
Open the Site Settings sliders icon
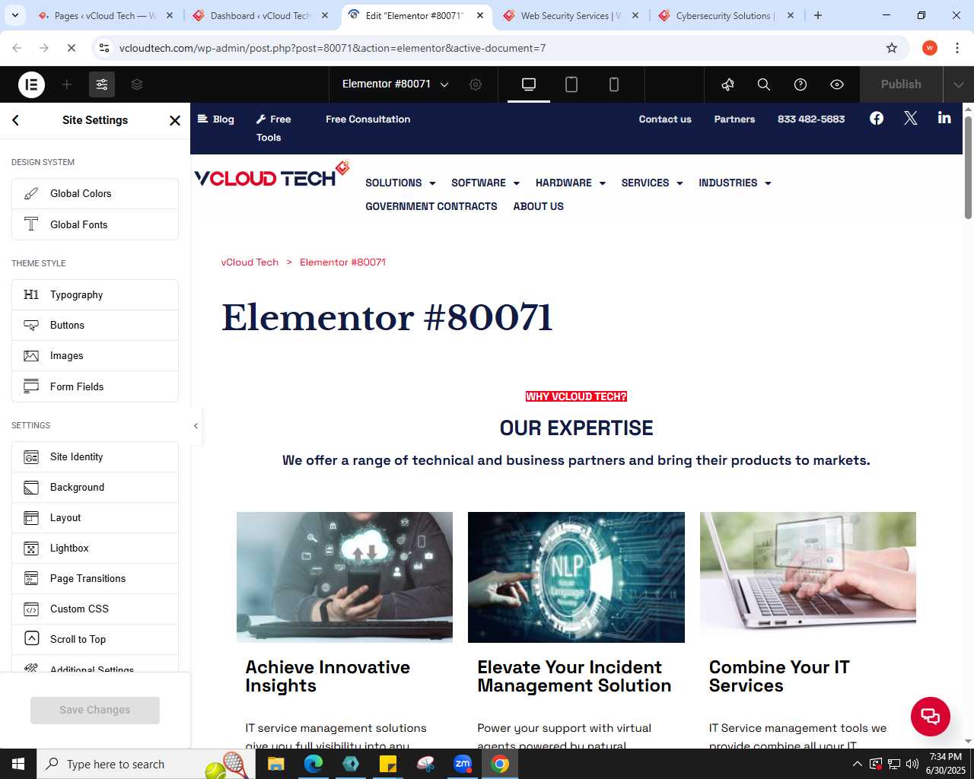point(102,84)
